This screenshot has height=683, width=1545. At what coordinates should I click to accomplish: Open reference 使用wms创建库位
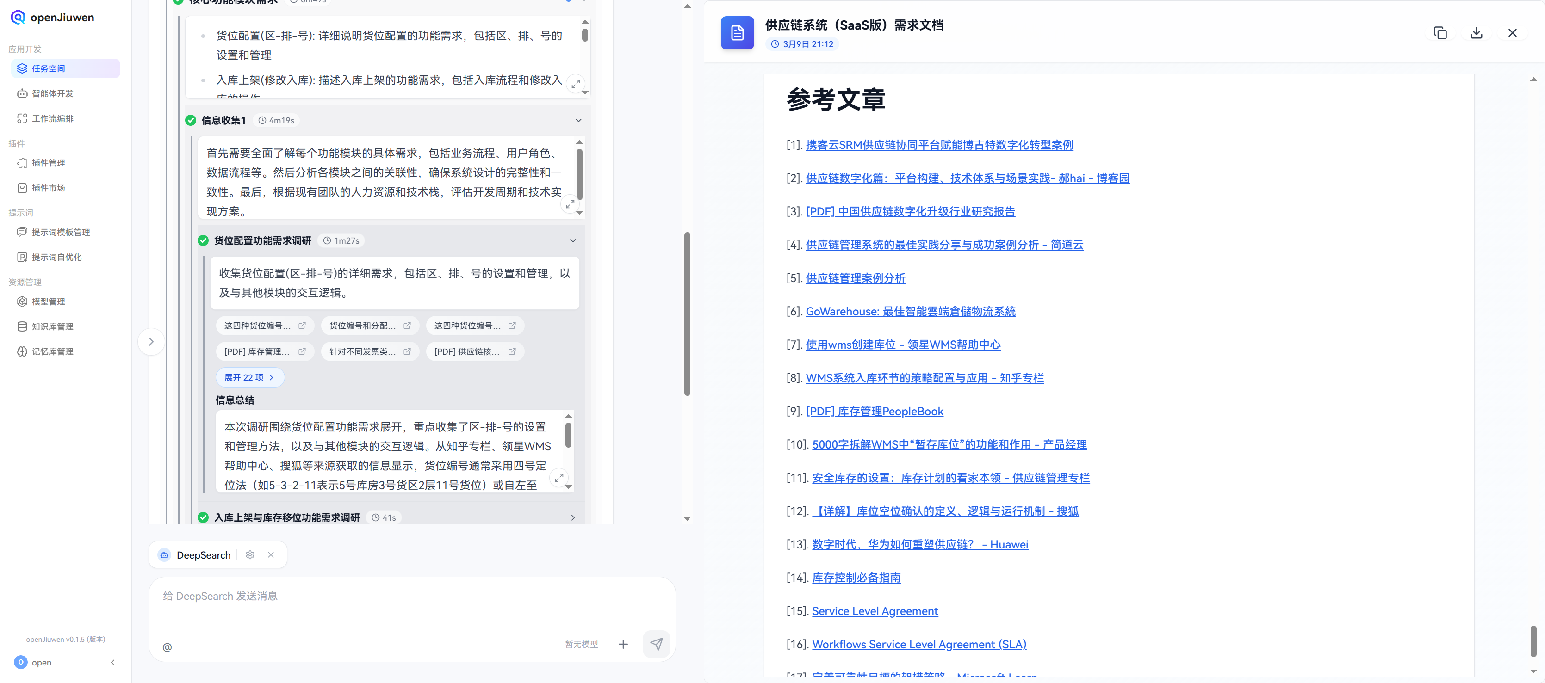pyautogui.click(x=903, y=345)
